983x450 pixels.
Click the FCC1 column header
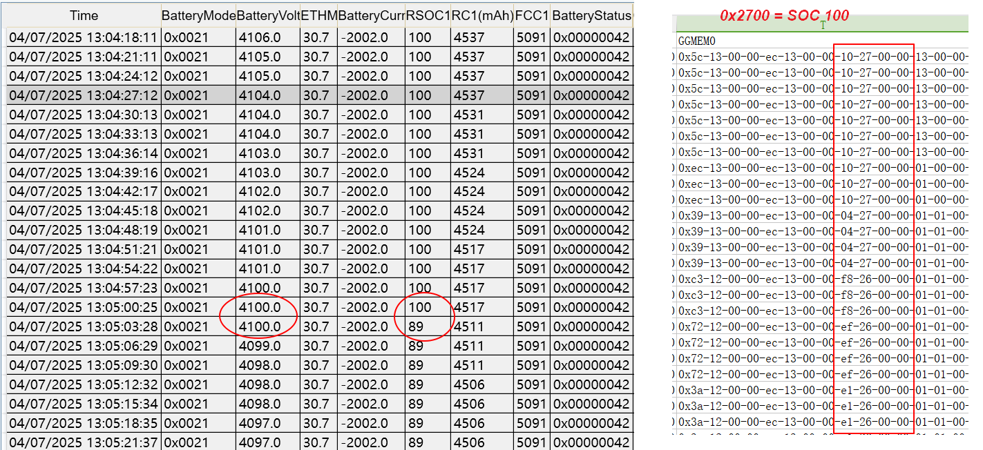click(532, 16)
